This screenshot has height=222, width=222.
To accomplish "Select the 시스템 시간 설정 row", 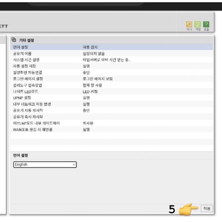I will coord(112,60).
